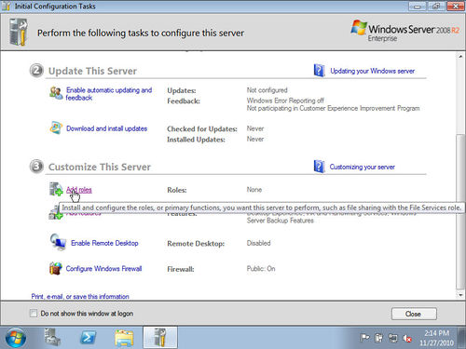This screenshot has width=466, height=349.
Task: Minimize the Initial Configuration Tasks window
Action: (x=418, y=6)
